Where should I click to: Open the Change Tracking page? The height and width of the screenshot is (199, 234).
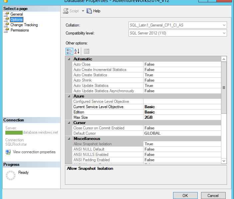click(x=24, y=25)
